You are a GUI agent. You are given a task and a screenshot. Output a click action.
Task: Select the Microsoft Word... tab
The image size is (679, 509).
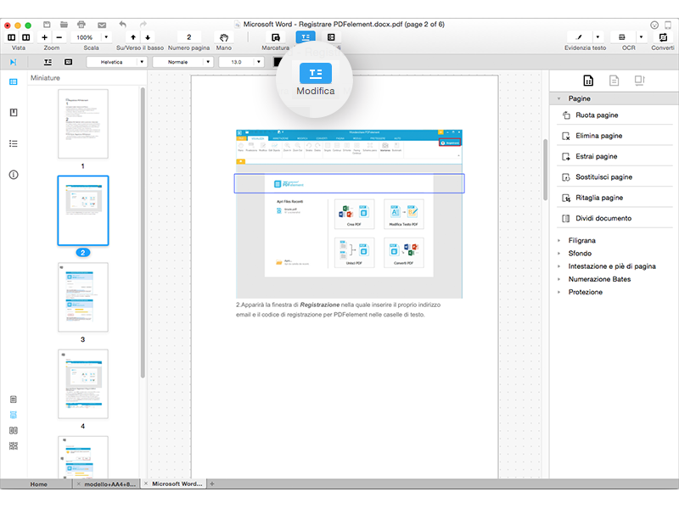point(174,484)
